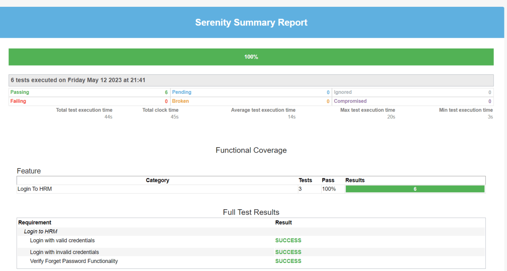
Task: Click the orange Broken label
Action: point(180,101)
